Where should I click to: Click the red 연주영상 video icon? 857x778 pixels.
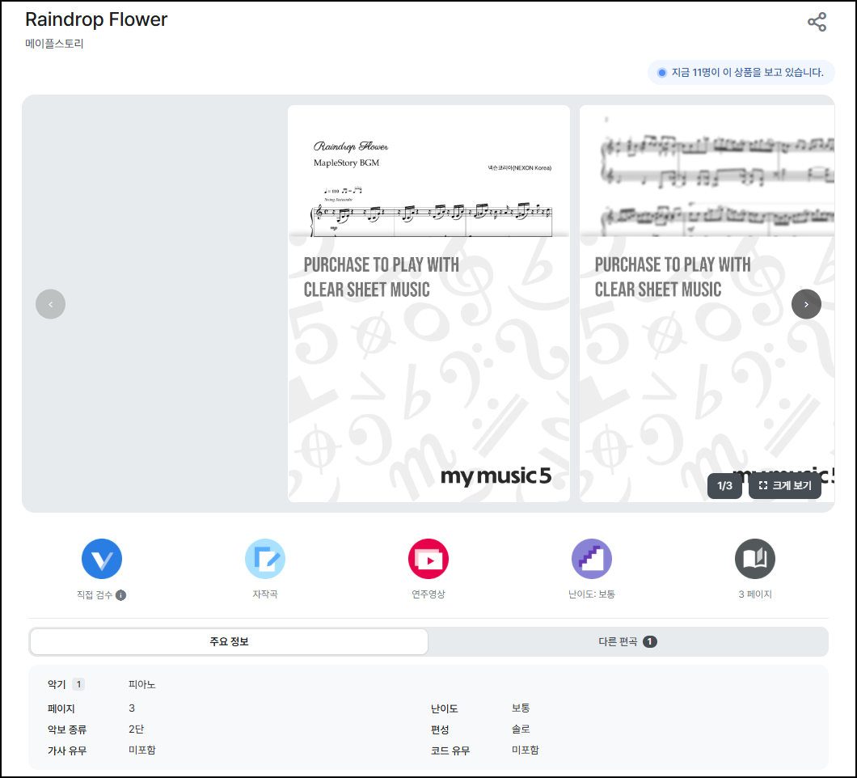(428, 559)
